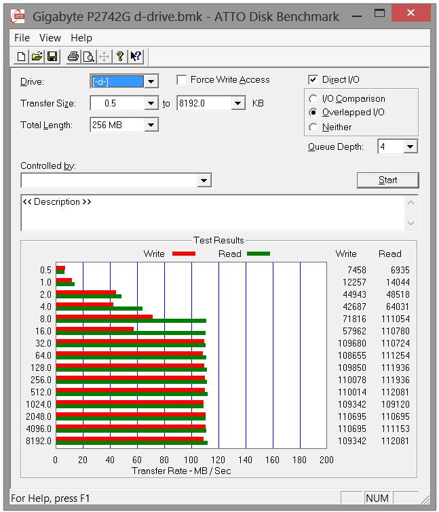The width and height of the screenshot is (439, 512).
Task: Click the read value 111054
Action: click(x=395, y=319)
